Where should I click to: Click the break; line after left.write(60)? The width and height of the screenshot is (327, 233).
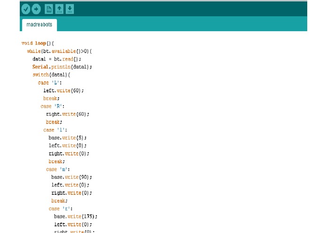click(51, 99)
